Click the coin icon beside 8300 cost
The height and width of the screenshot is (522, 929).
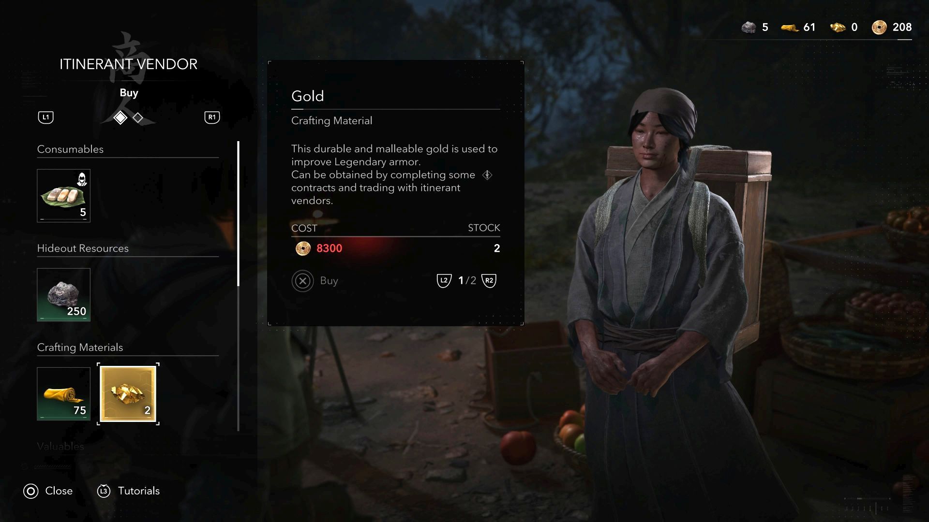point(303,248)
